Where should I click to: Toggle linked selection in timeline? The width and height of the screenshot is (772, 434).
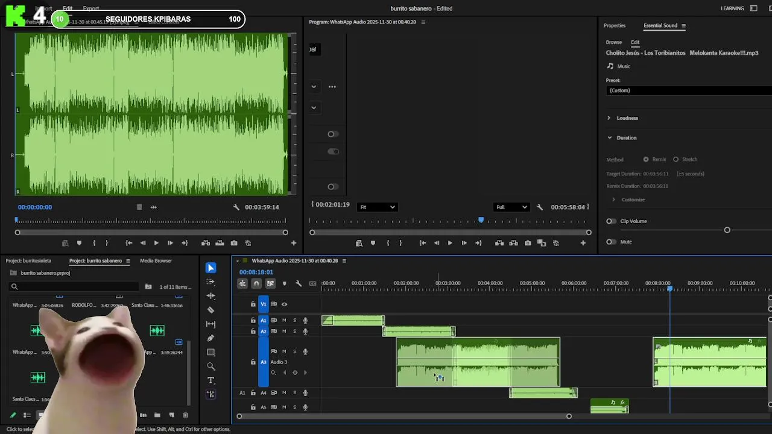pyautogui.click(x=270, y=283)
